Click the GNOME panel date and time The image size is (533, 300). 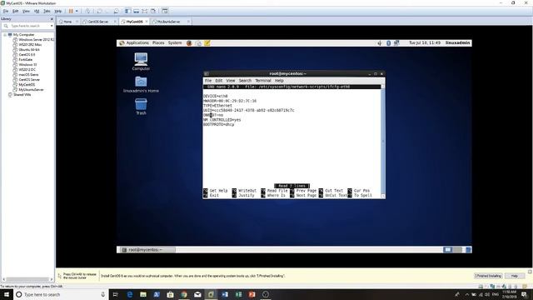pos(424,42)
